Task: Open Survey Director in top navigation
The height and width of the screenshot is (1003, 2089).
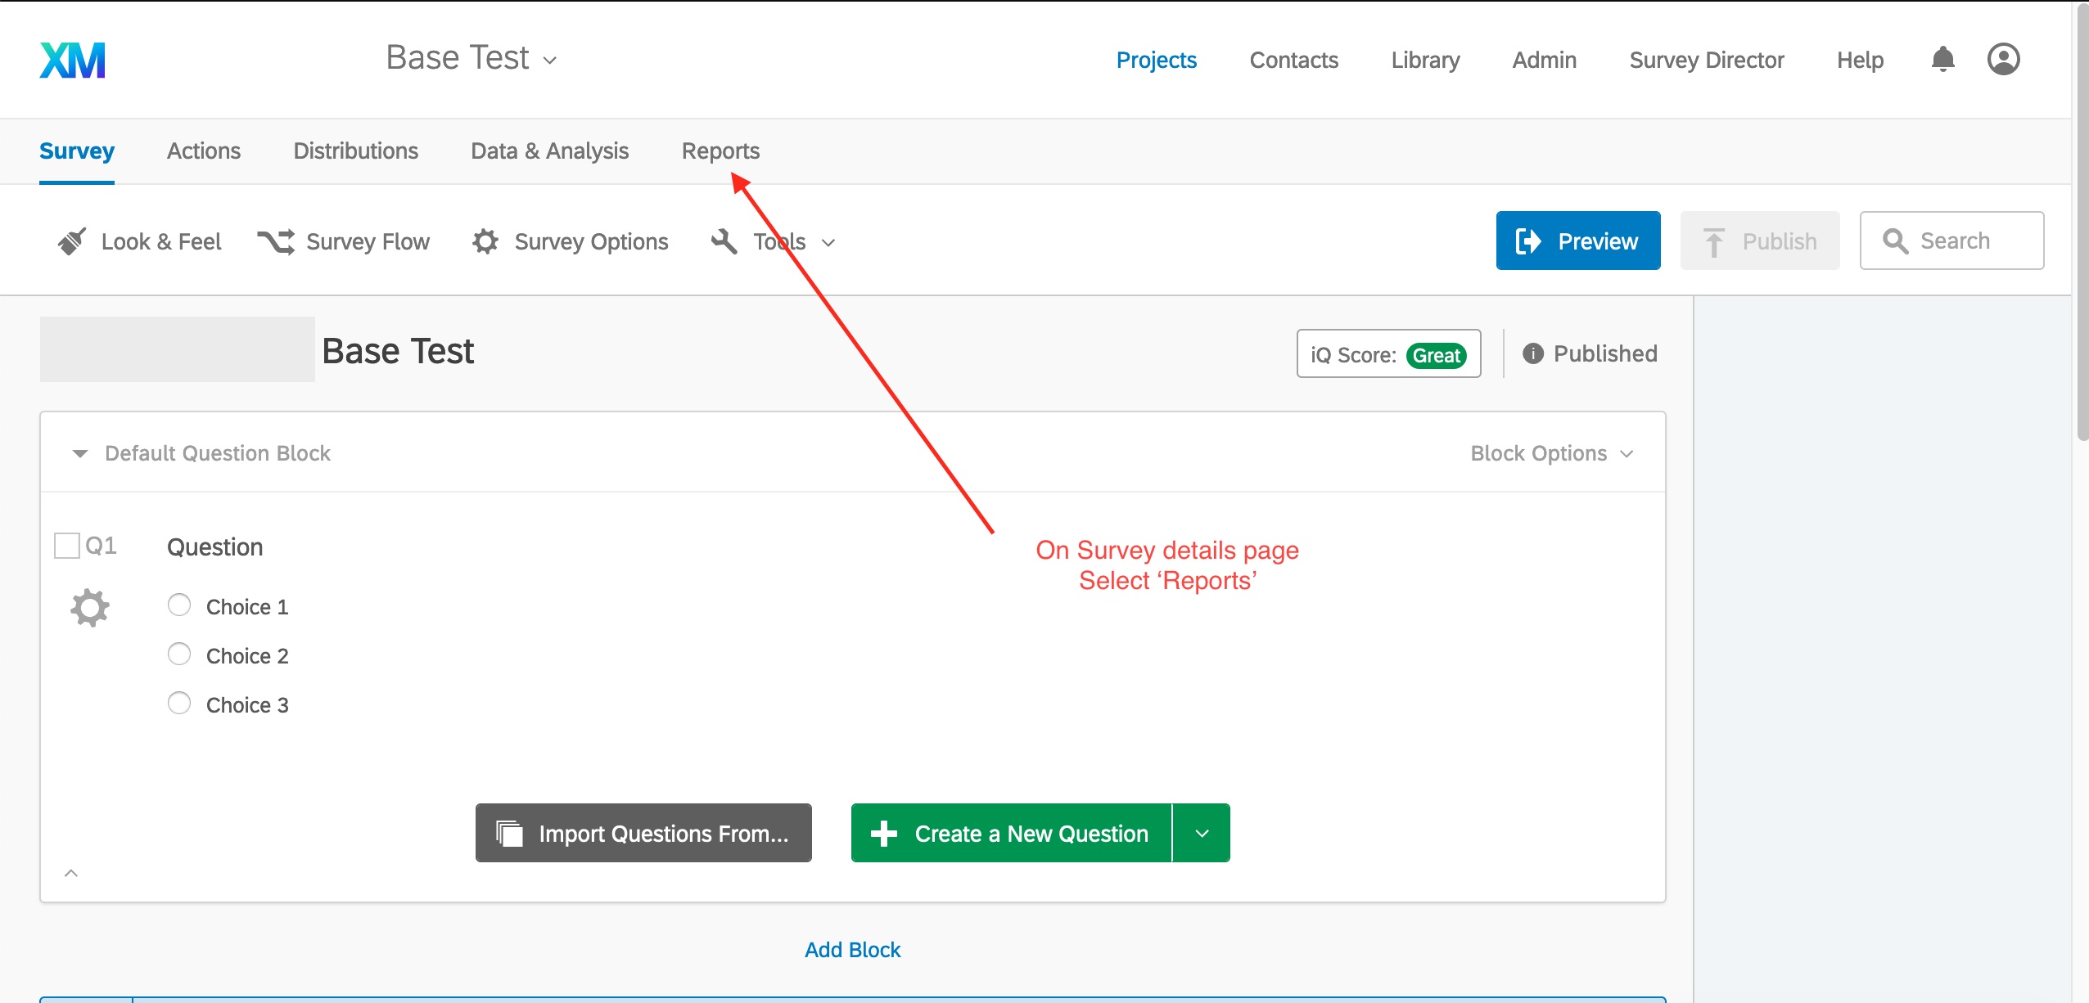Action: 1707,60
